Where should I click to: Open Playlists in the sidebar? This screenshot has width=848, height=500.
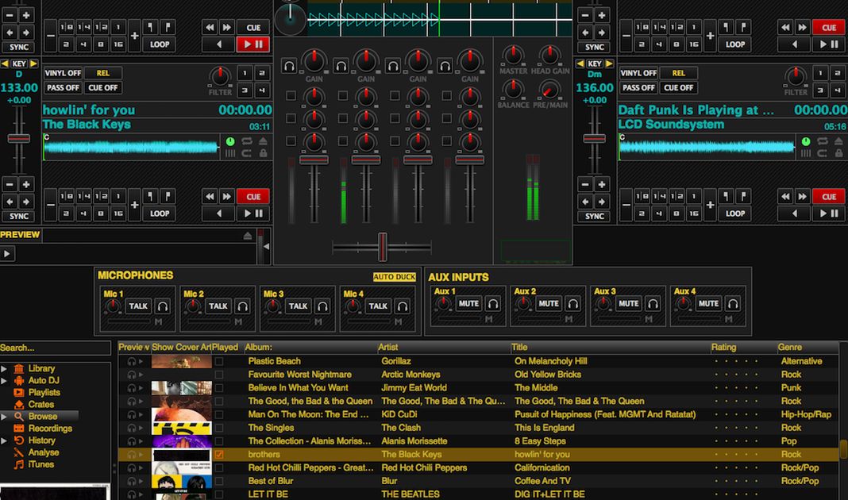[44, 393]
